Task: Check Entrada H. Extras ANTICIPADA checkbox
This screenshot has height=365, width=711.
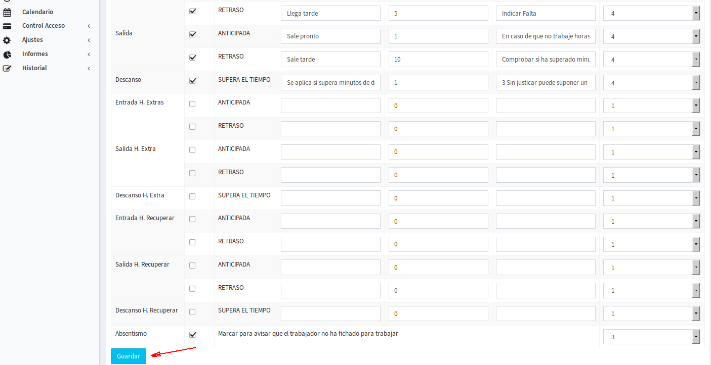Action: click(x=192, y=103)
